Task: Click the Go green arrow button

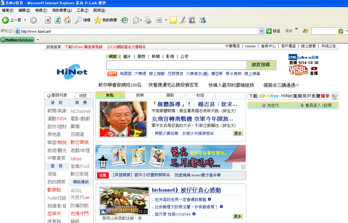Action: coord(269,31)
